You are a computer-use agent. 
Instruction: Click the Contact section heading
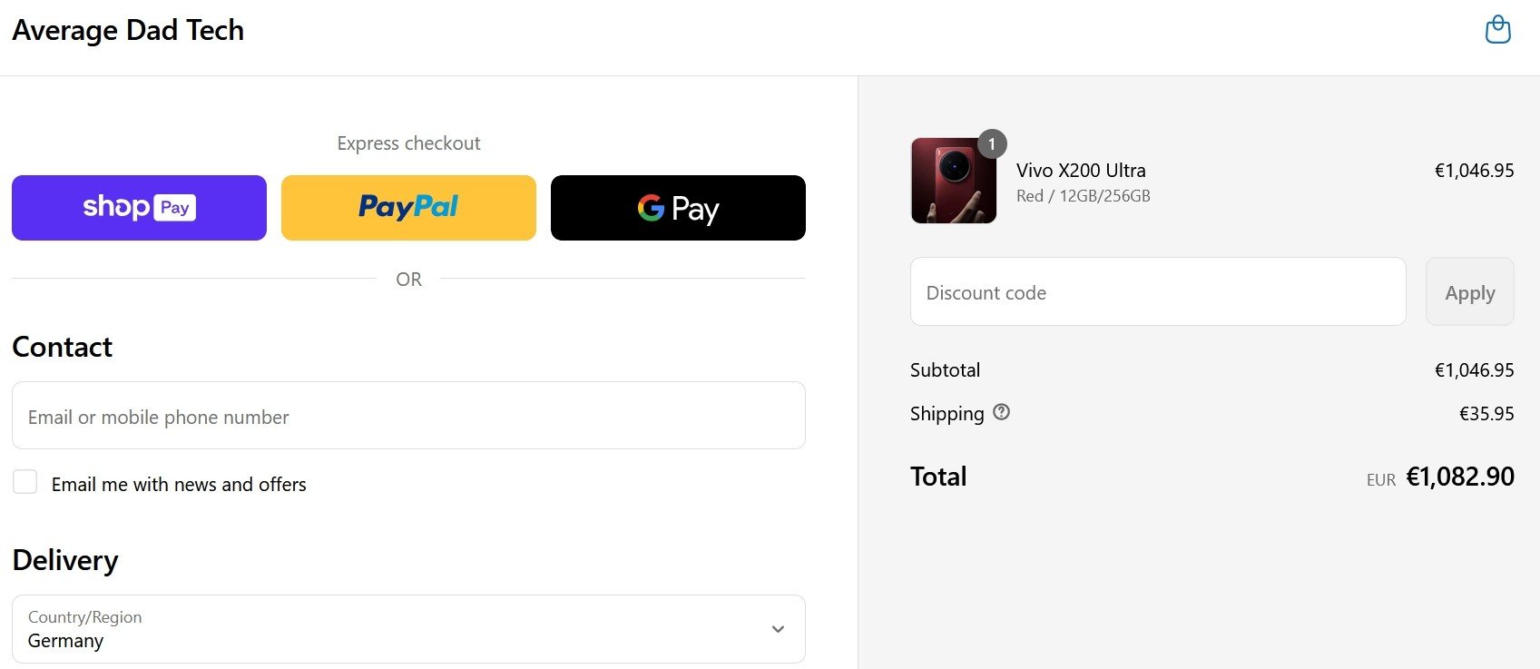[63, 347]
